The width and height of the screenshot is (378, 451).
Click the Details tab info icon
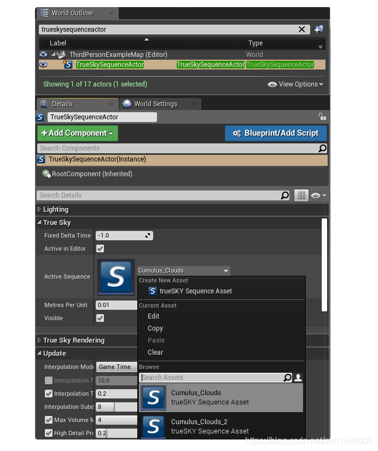click(x=44, y=104)
